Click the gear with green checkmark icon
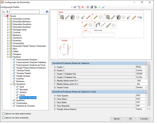157x124 pixels. [x=96, y=7]
